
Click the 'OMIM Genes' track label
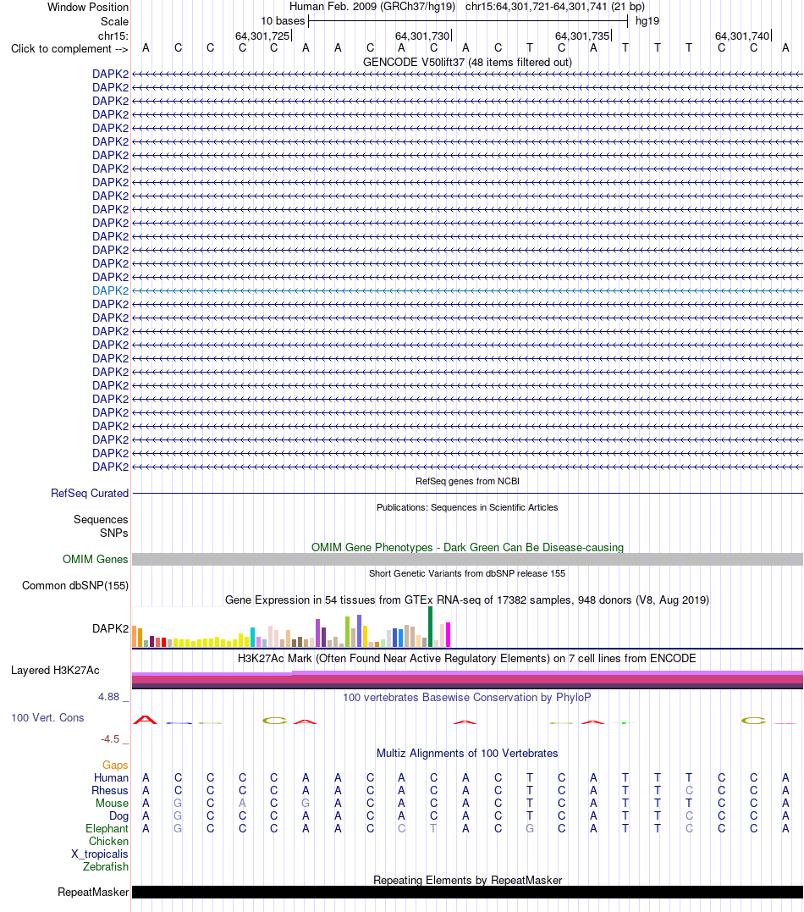[x=96, y=559]
